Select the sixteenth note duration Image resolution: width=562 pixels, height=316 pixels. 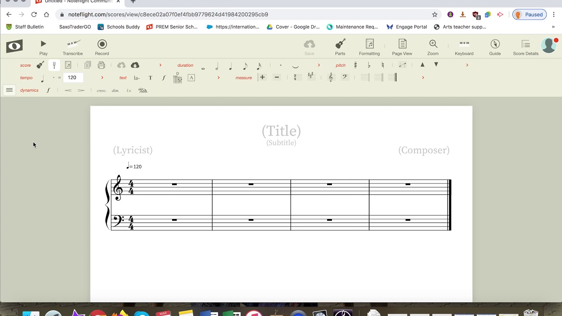pyautogui.click(x=259, y=66)
